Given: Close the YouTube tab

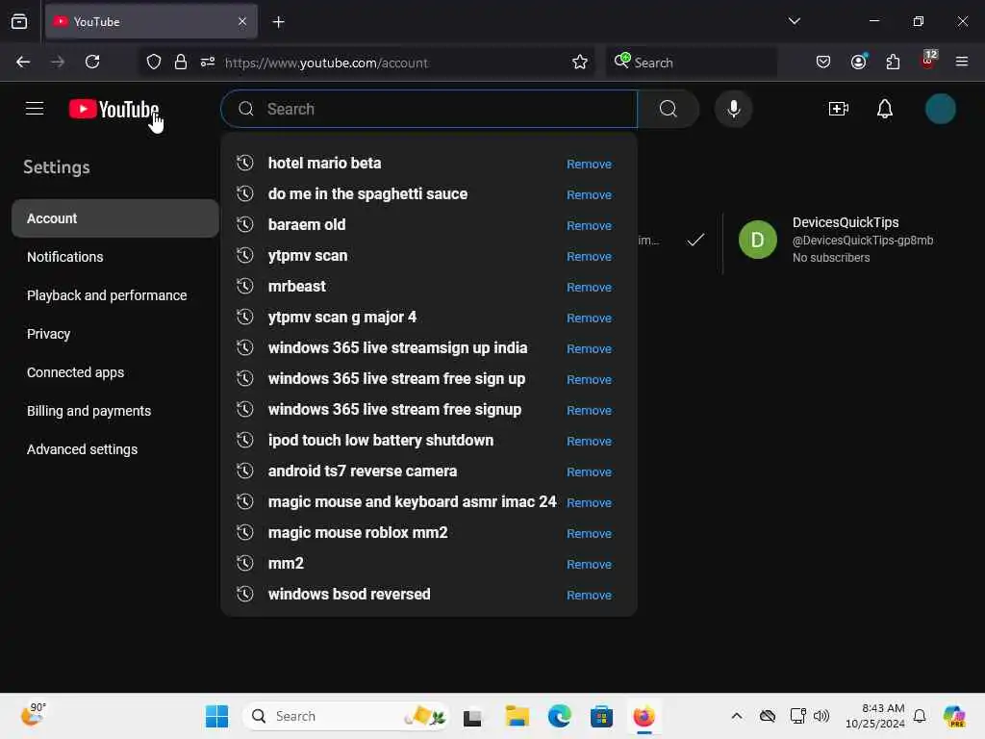Looking at the screenshot, I should tap(242, 21).
